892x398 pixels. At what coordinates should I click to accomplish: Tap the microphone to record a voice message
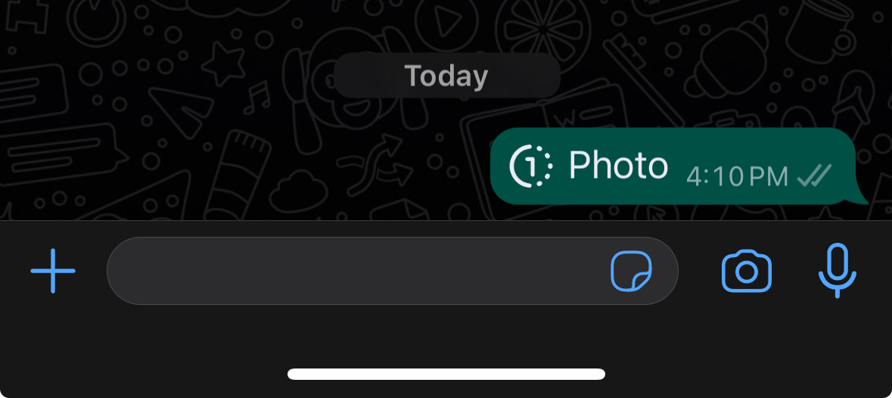point(837,271)
